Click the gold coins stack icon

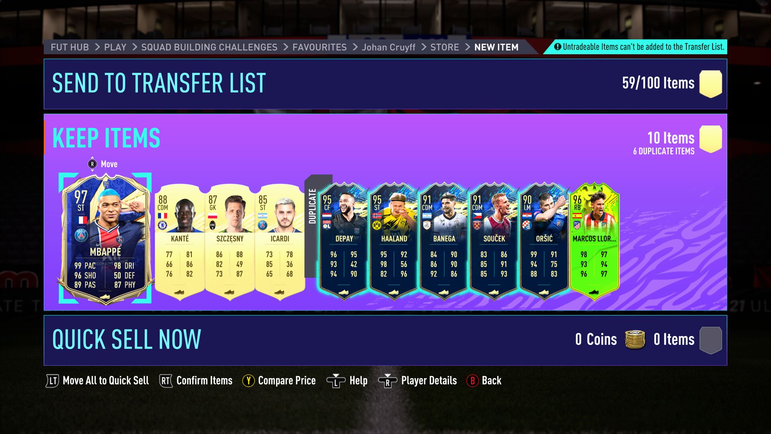635,340
